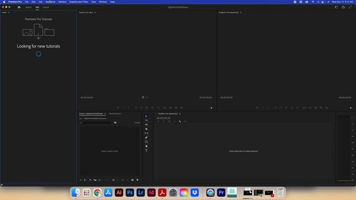Screen dimensions: 356x200
Task: Toggle captions track options in Timeline header
Action: coord(185,122)
